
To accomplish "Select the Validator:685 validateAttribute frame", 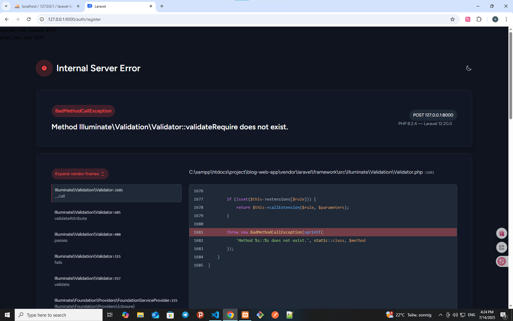I will pos(116,215).
